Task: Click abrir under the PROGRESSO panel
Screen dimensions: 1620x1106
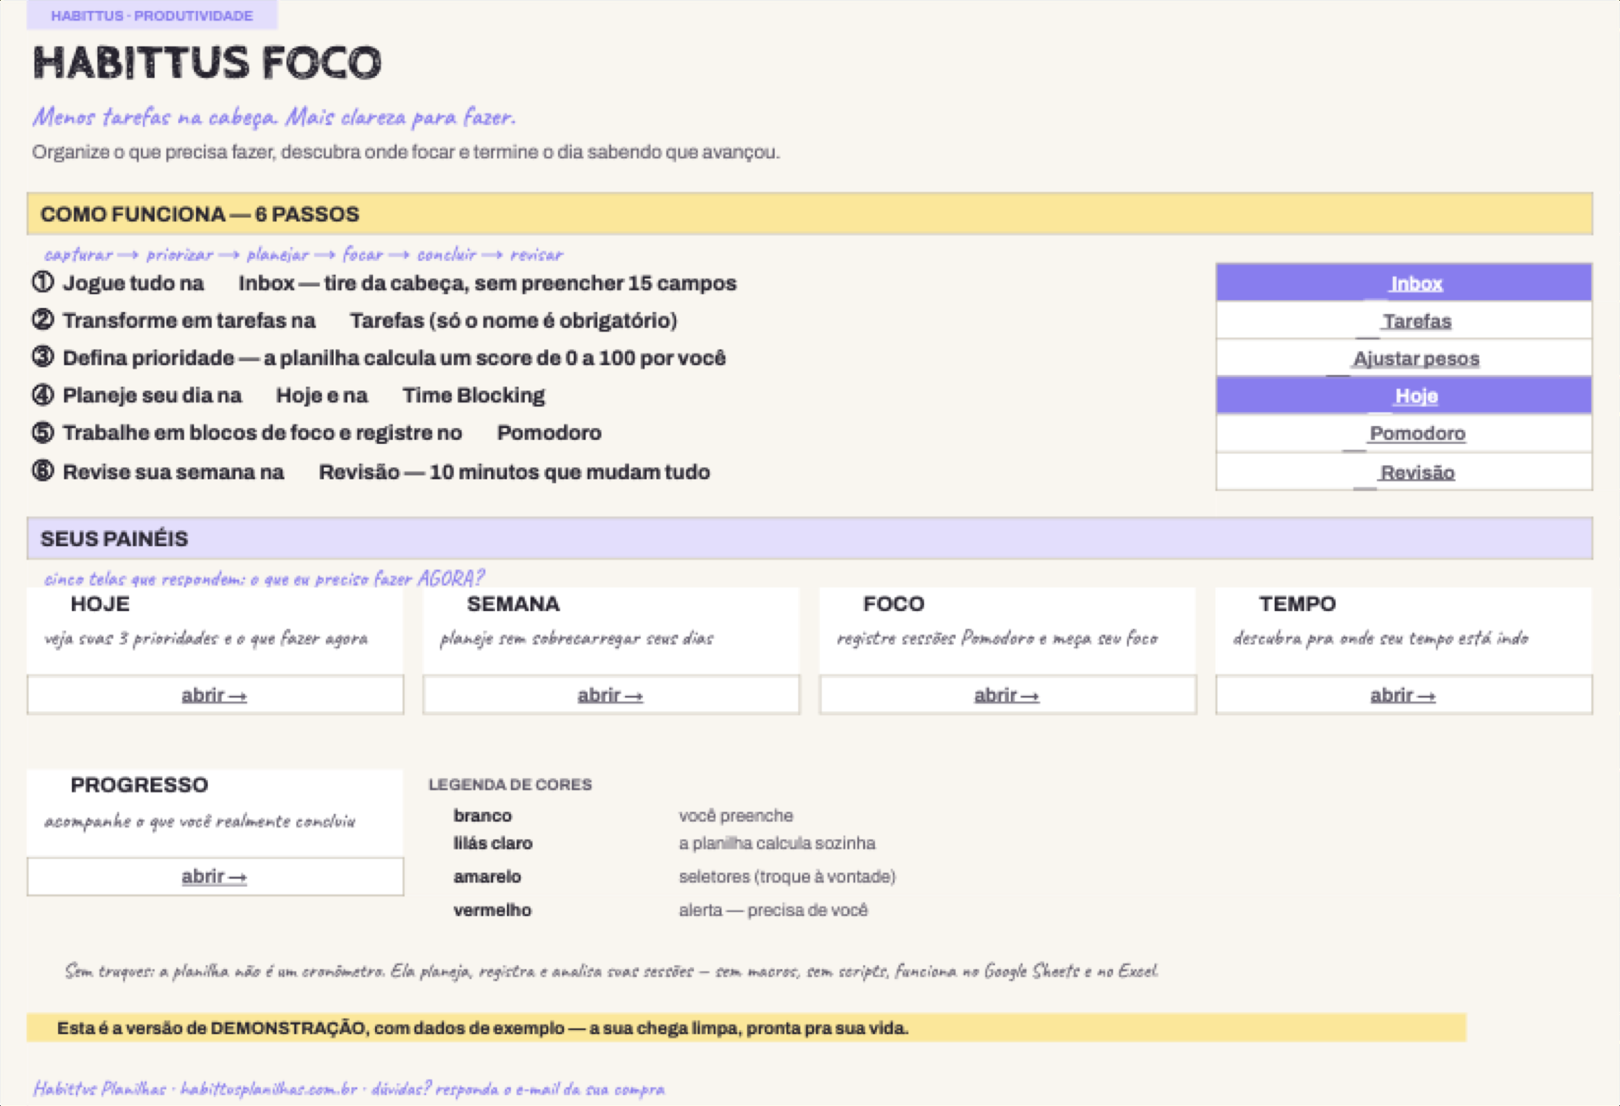Action: click(215, 876)
